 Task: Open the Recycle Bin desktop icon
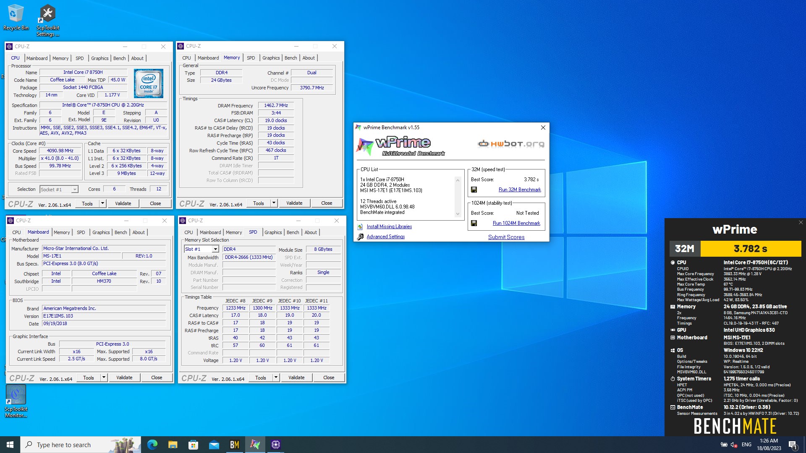tap(16, 18)
